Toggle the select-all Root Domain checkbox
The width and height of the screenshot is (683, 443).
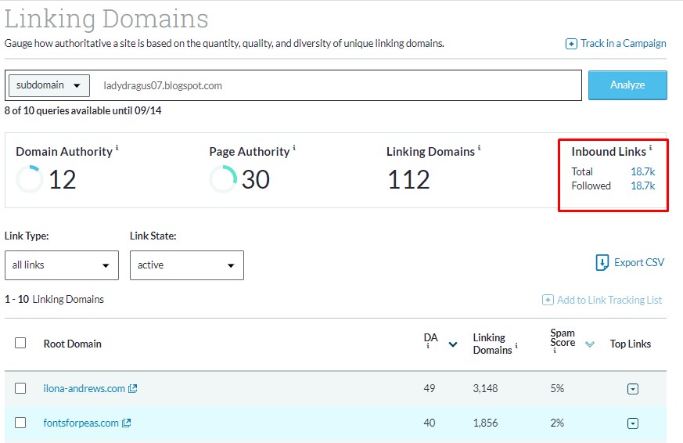pos(20,343)
